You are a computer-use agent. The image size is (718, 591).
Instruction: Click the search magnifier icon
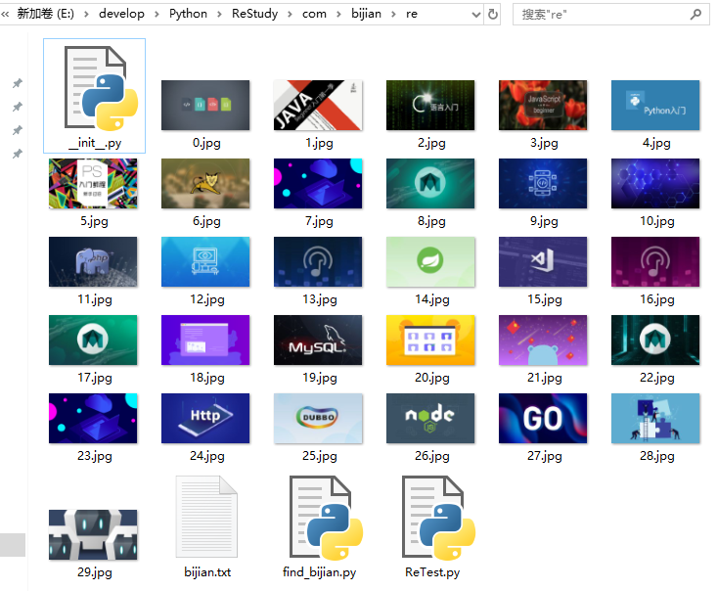click(x=696, y=15)
